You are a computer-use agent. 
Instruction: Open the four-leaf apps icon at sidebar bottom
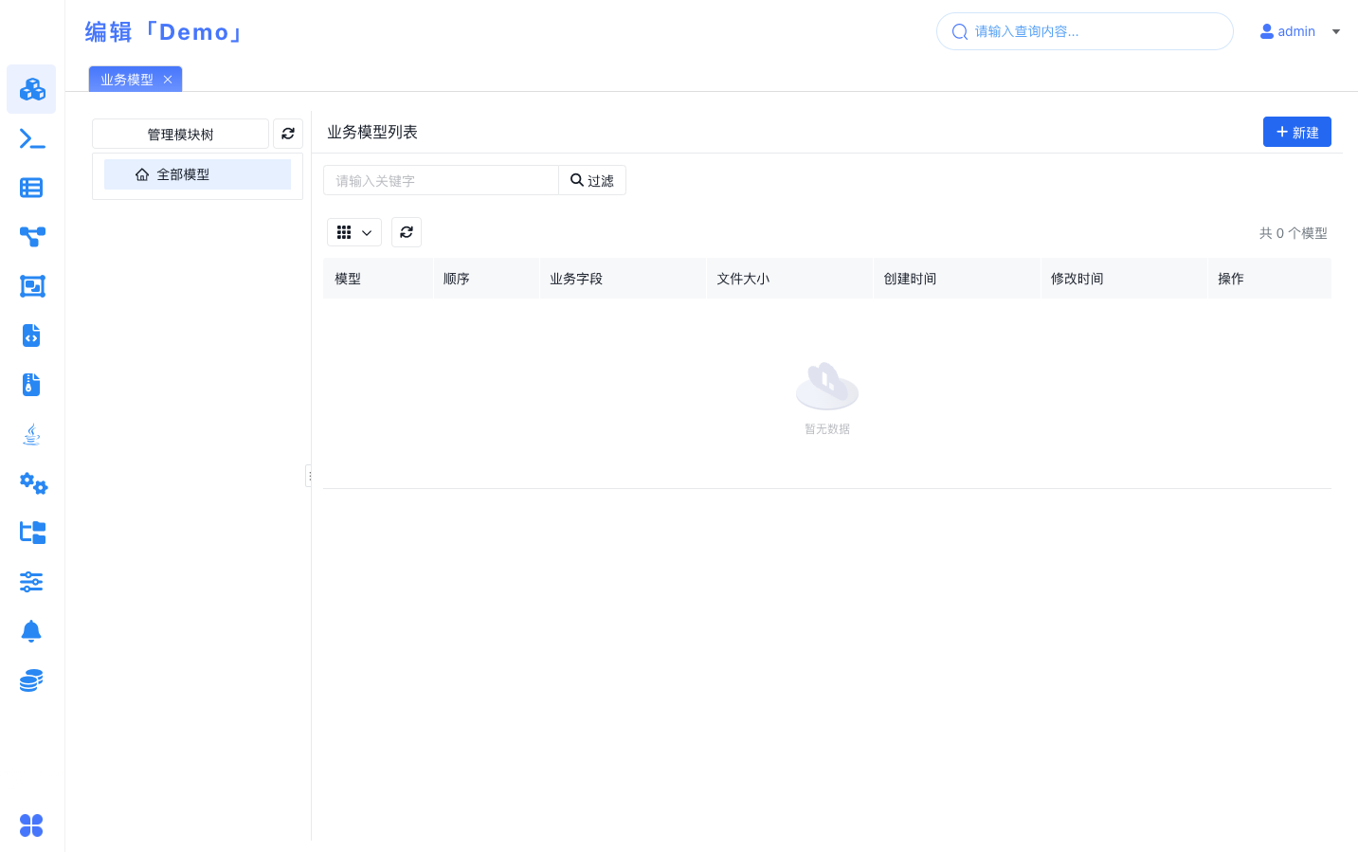click(x=31, y=825)
